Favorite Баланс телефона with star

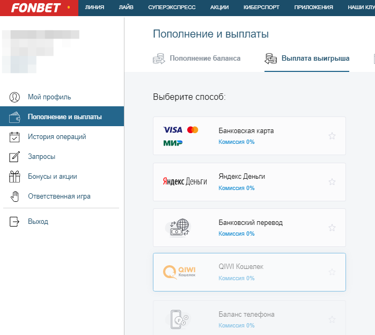pyautogui.click(x=332, y=319)
